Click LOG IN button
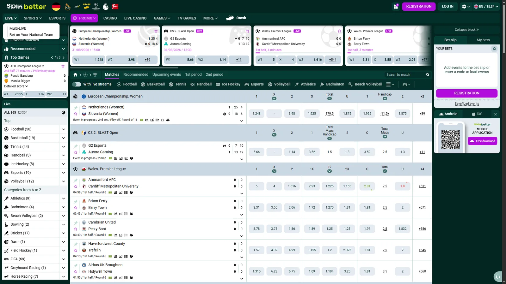This screenshot has width=506, height=284. [x=447, y=6]
